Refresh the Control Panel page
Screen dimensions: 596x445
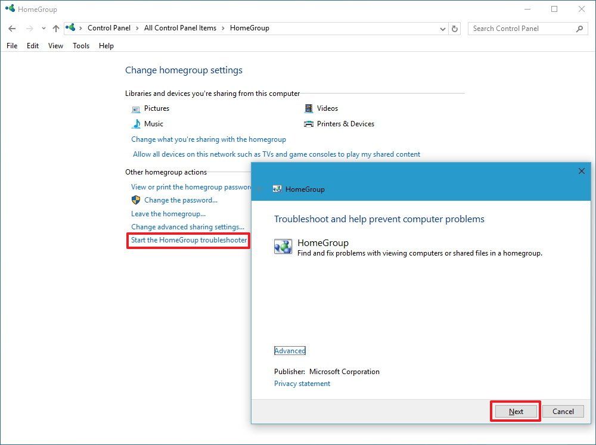(x=455, y=29)
